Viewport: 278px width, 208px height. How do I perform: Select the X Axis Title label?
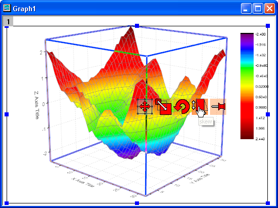pyautogui.click(x=83, y=182)
